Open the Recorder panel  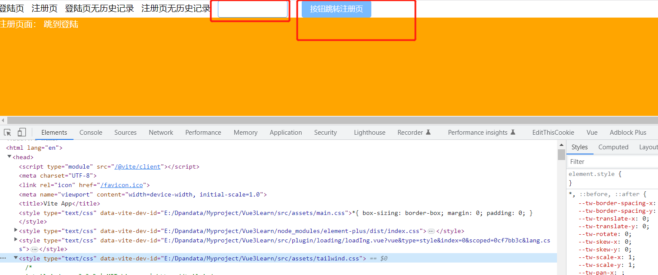(x=409, y=132)
